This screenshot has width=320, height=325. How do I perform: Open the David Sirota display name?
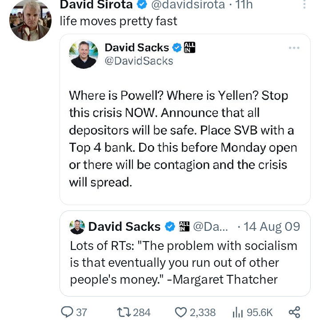(x=96, y=5)
